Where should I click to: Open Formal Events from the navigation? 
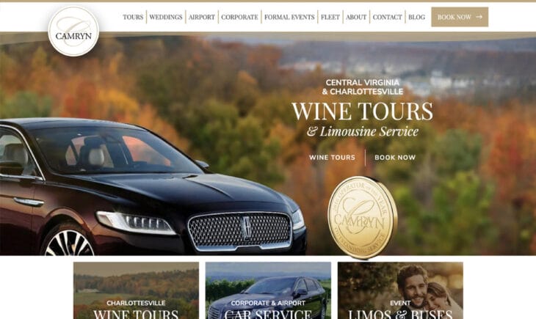pyautogui.click(x=289, y=17)
